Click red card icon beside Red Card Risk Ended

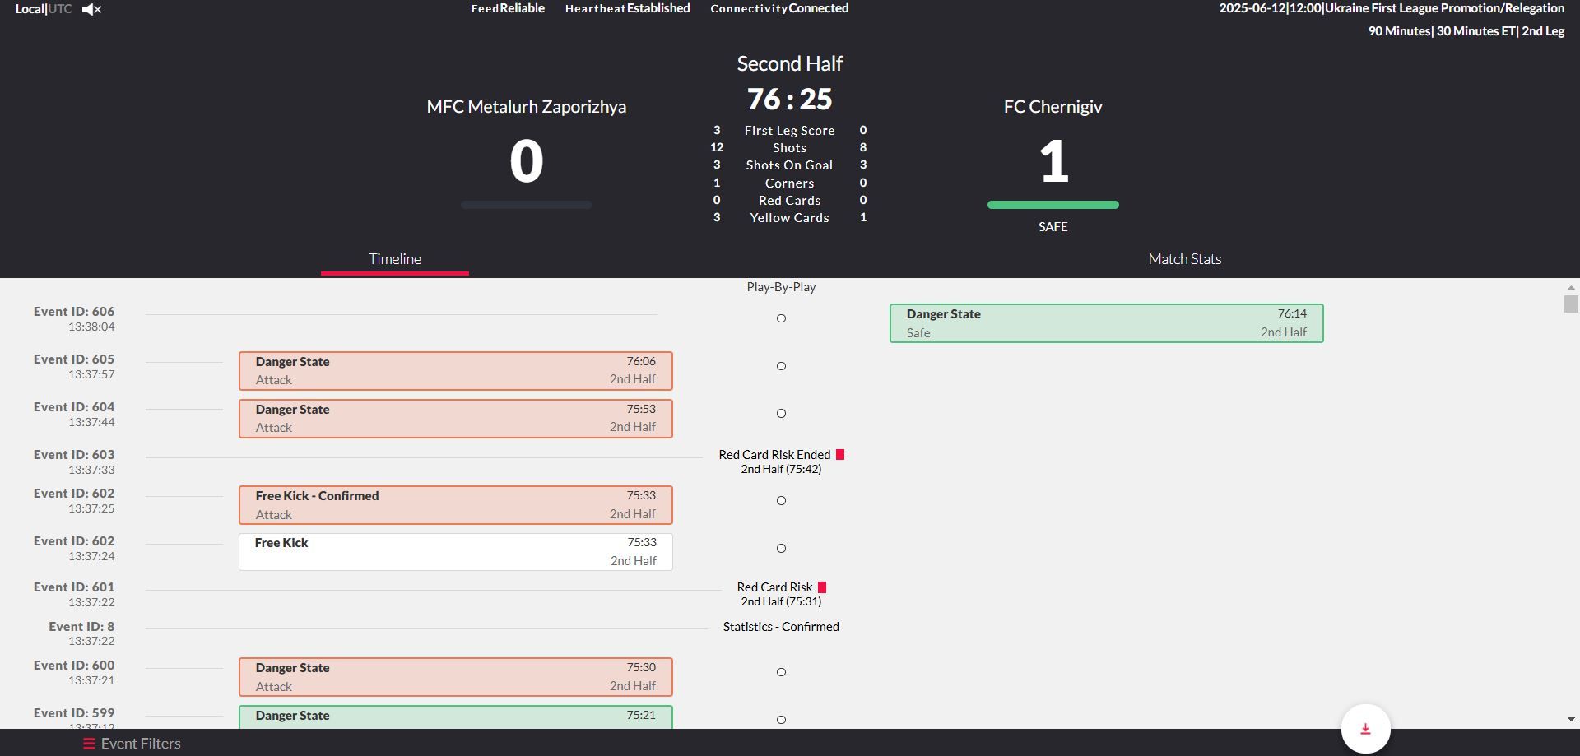point(840,455)
